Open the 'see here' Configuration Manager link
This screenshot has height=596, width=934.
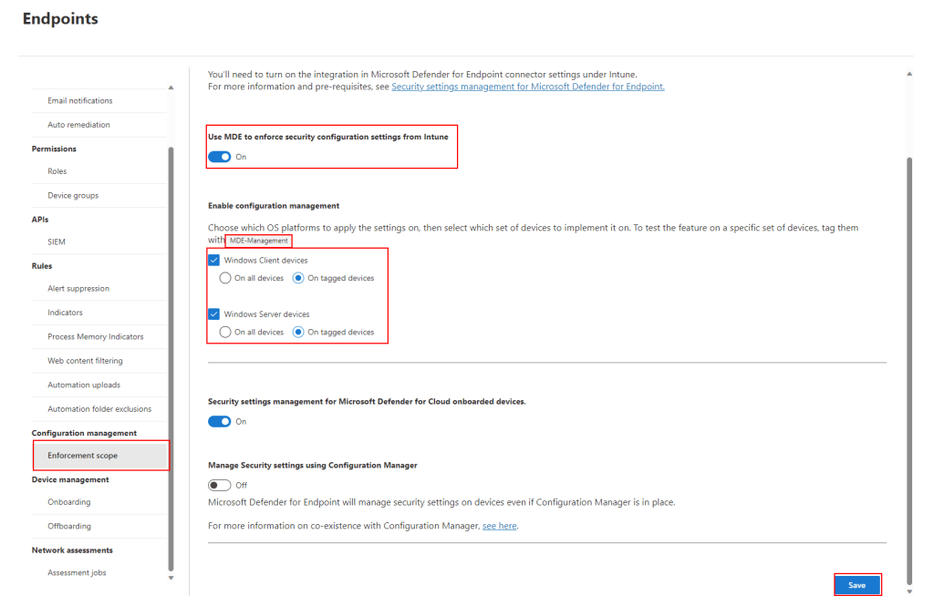click(499, 526)
